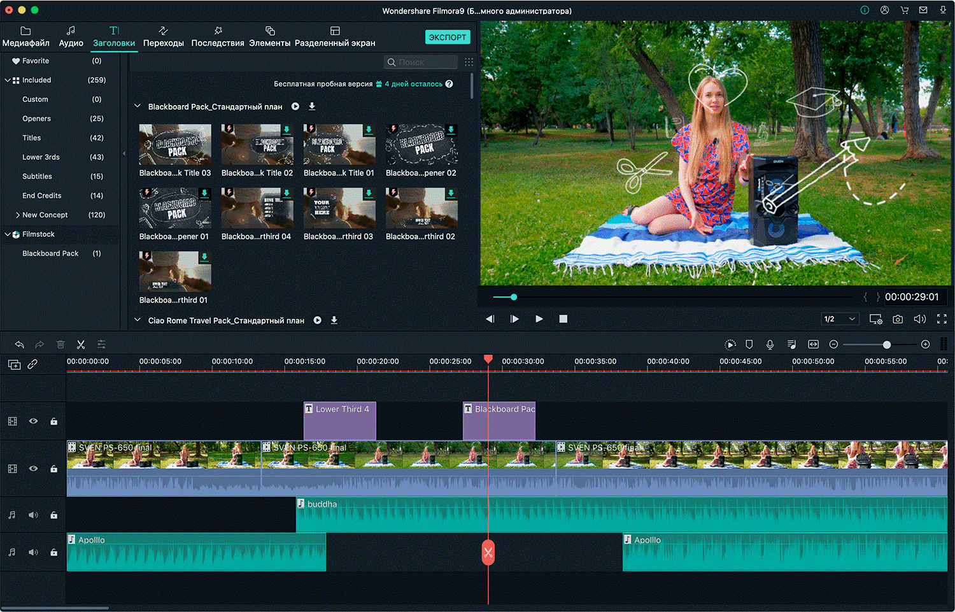955x612 pixels.
Task: Select the Lower Third 4 clip on the timeline
Action: coord(340,421)
